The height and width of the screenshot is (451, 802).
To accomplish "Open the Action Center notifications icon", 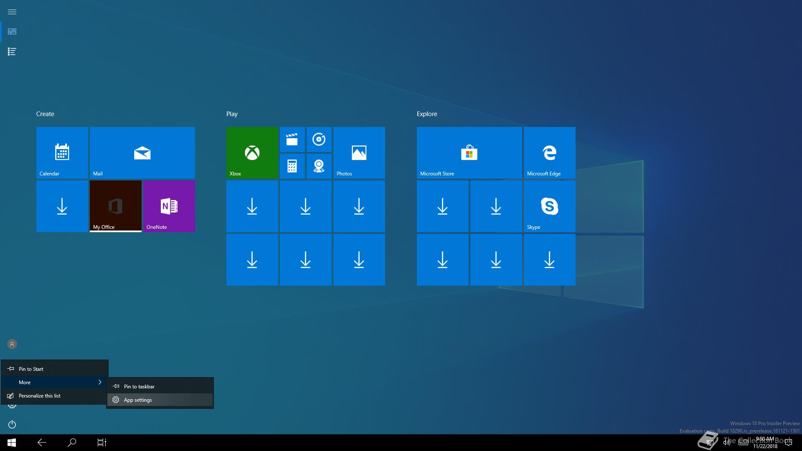I will tap(789, 443).
